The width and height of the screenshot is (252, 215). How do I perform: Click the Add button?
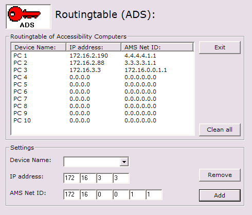(220, 195)
